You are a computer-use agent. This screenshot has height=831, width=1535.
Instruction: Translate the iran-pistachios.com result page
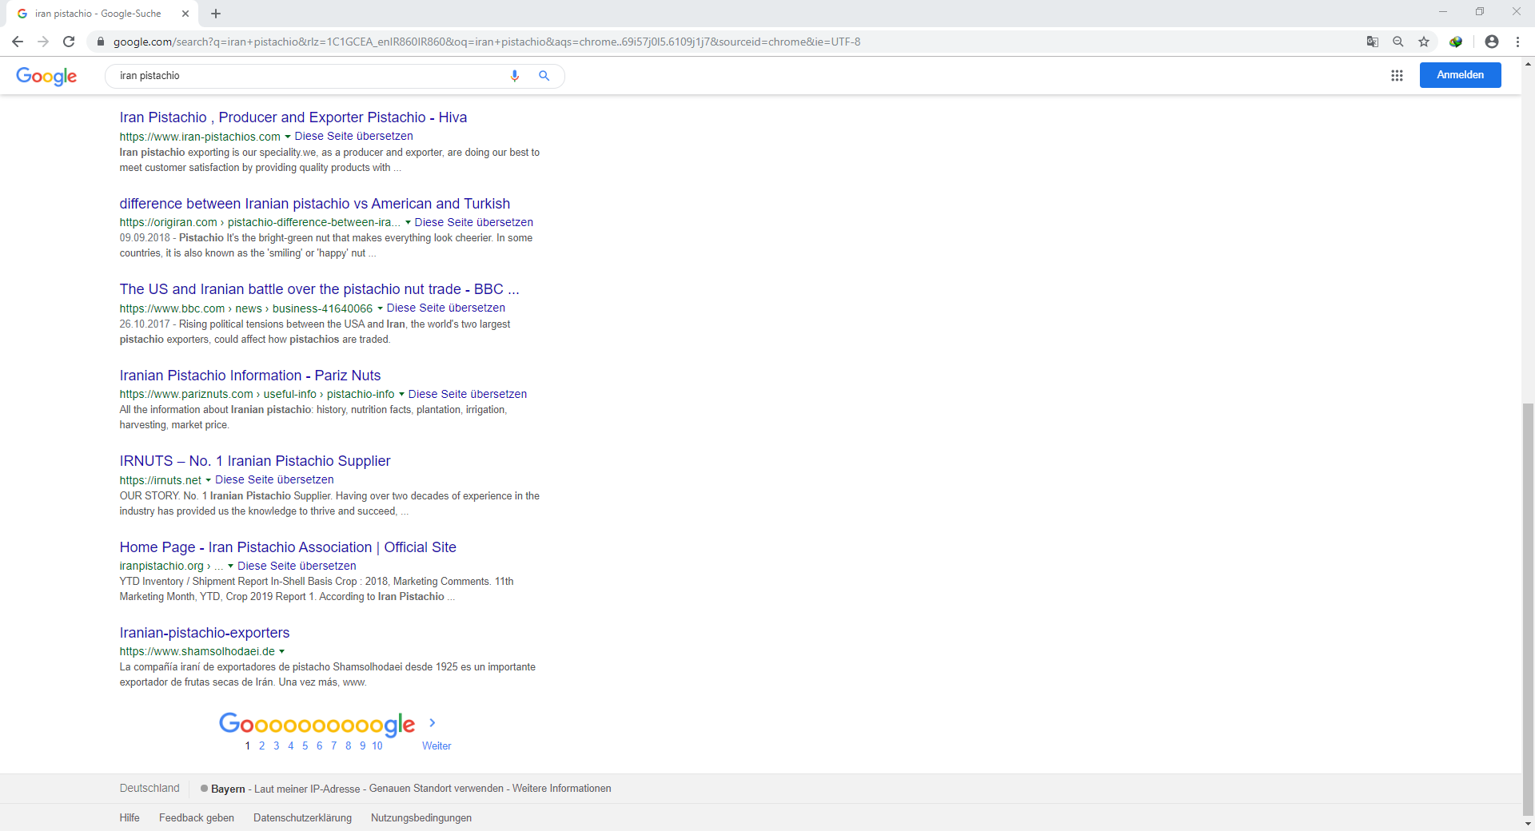(x=353, y=137)
